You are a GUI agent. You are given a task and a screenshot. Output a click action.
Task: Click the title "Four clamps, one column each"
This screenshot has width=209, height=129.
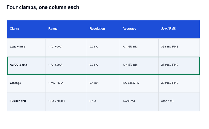[43, 7]
